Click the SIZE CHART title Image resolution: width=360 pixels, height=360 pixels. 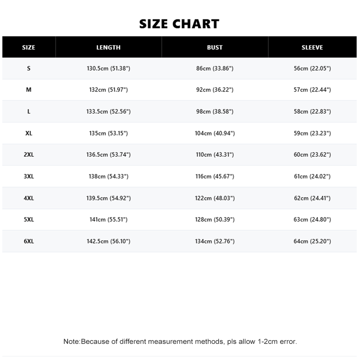coord(179,24)
